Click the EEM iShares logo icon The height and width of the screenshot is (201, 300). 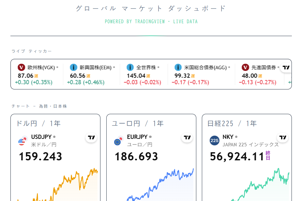(x=73, y=67)
